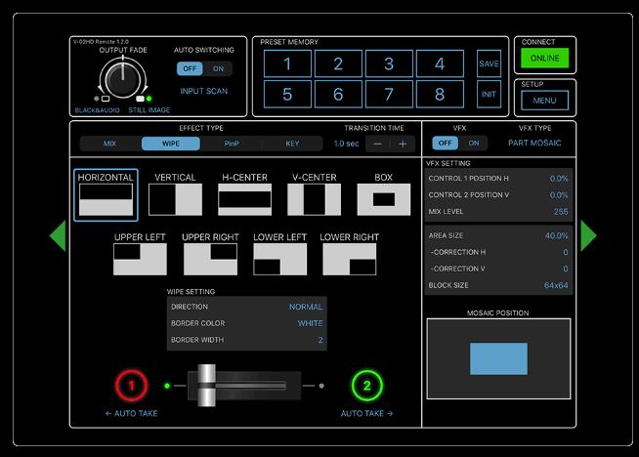Set VFX to ON

474,143
